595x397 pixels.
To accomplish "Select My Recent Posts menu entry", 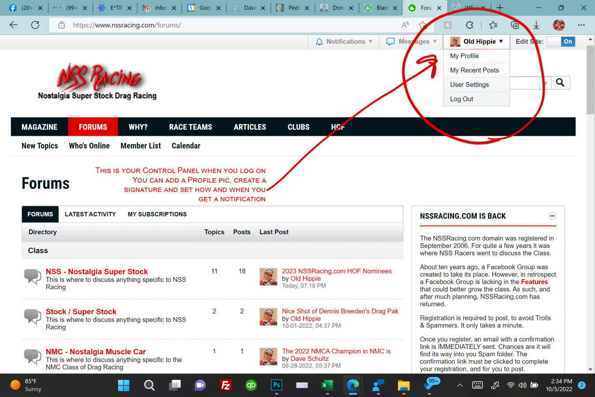I will click(x=476, y=70).
